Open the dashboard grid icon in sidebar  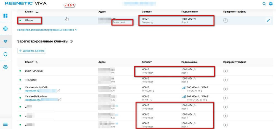5,16
